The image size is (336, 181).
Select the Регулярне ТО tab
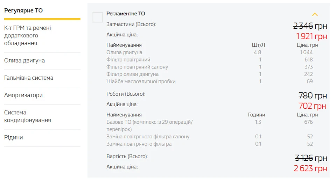pos(23,10)
